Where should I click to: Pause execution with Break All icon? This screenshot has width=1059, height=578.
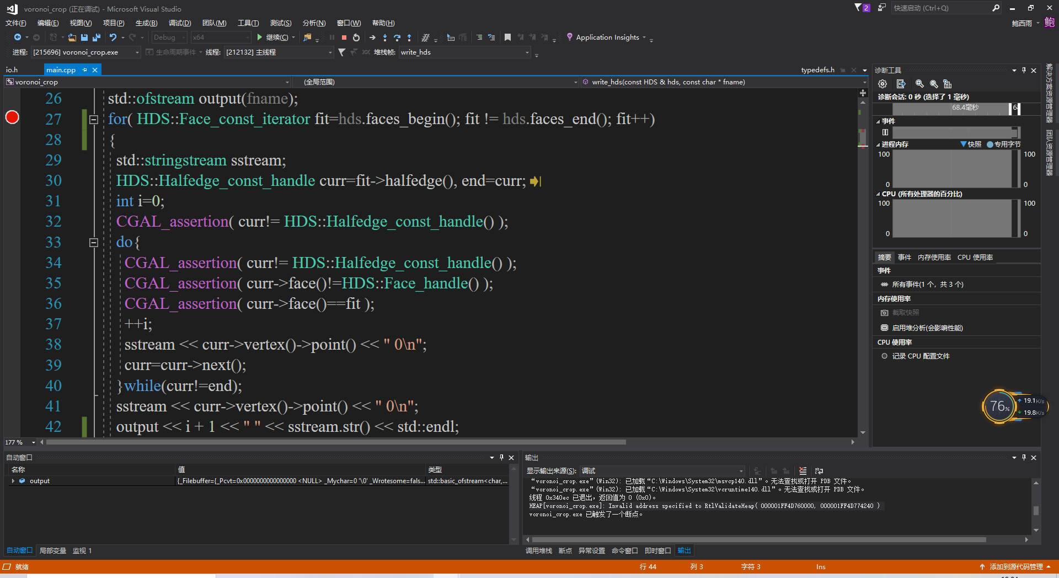pos(332,37)
